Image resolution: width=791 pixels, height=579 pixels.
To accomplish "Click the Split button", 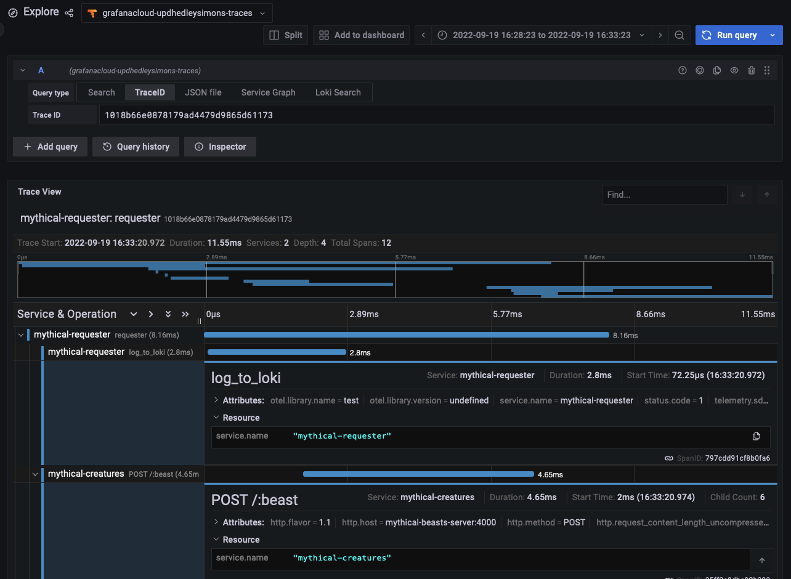I will (x=286, y=35).
